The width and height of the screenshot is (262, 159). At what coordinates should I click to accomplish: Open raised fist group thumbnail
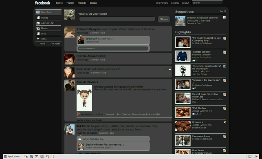(183, 70)
